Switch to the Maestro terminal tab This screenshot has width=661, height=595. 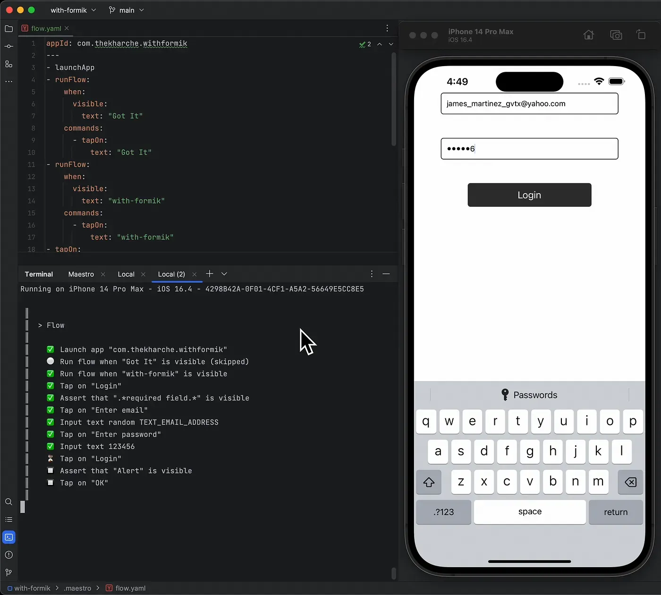point(81,274)
